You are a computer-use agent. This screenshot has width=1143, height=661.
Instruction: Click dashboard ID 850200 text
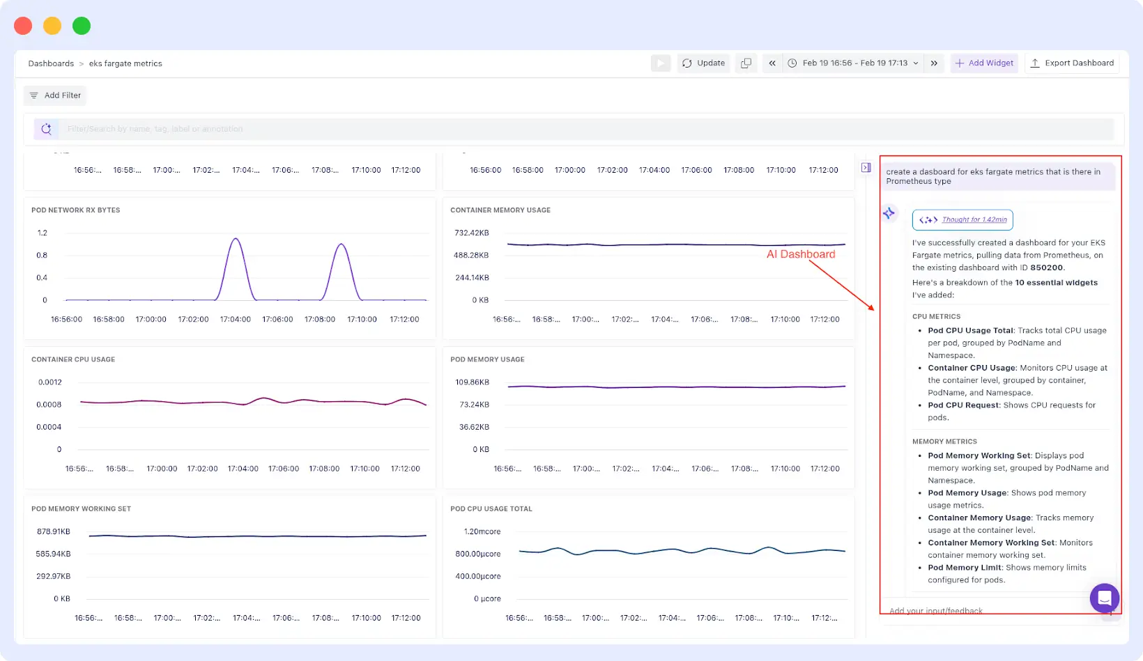[1047, 268]
